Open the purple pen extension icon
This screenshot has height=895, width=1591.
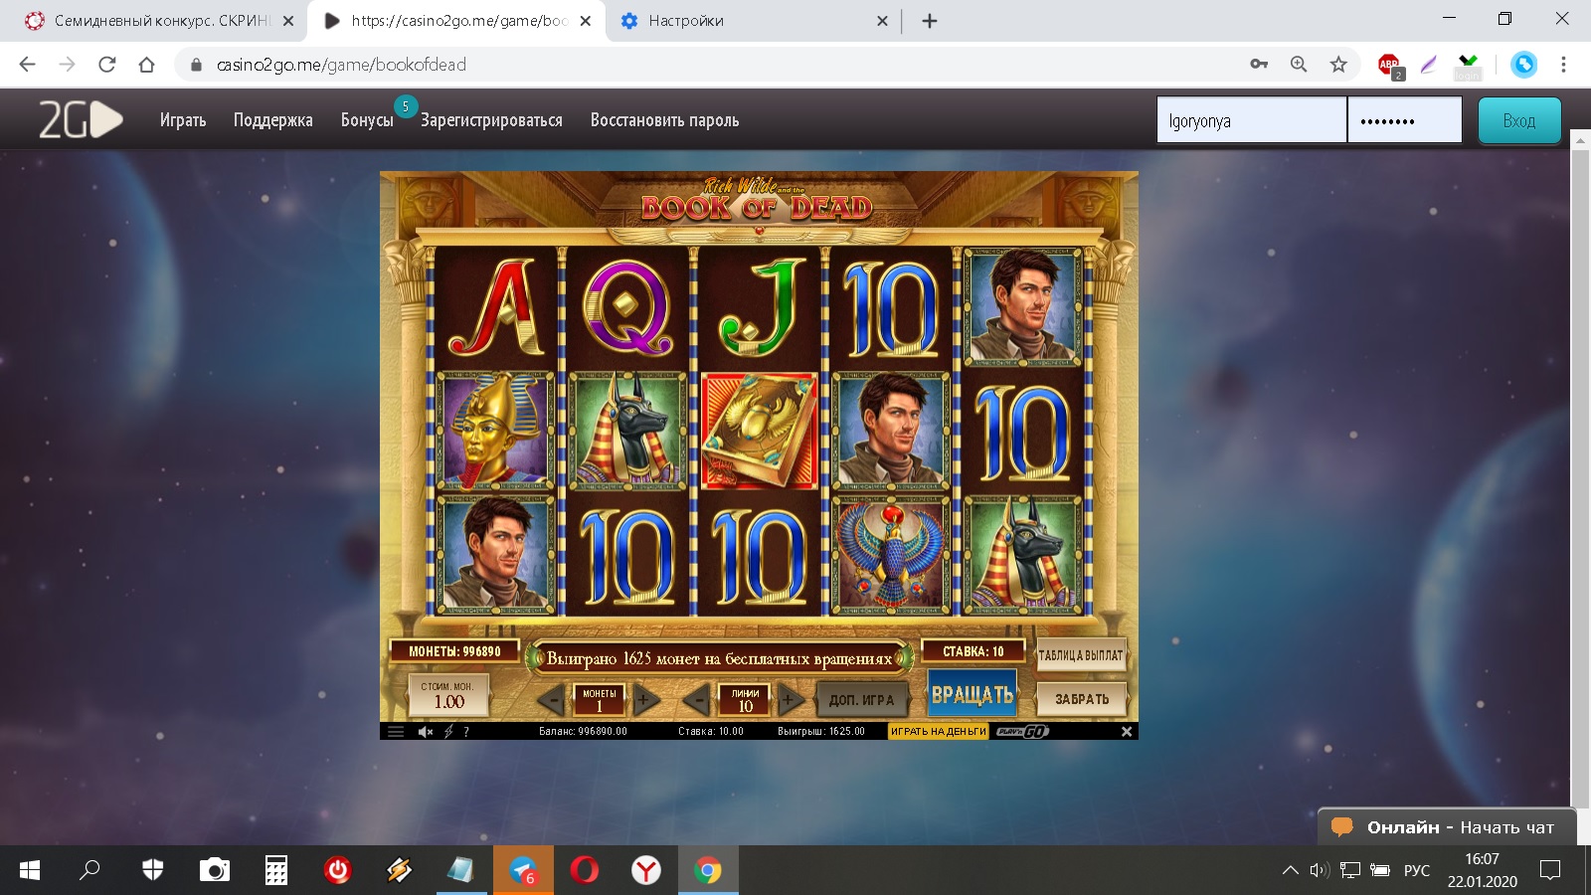coord(1429,65)
